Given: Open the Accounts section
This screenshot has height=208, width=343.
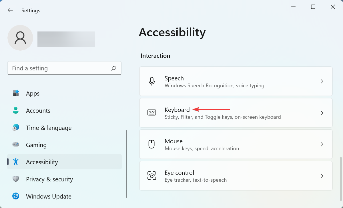Looking at the screenshot, I should tap(64, 110).
